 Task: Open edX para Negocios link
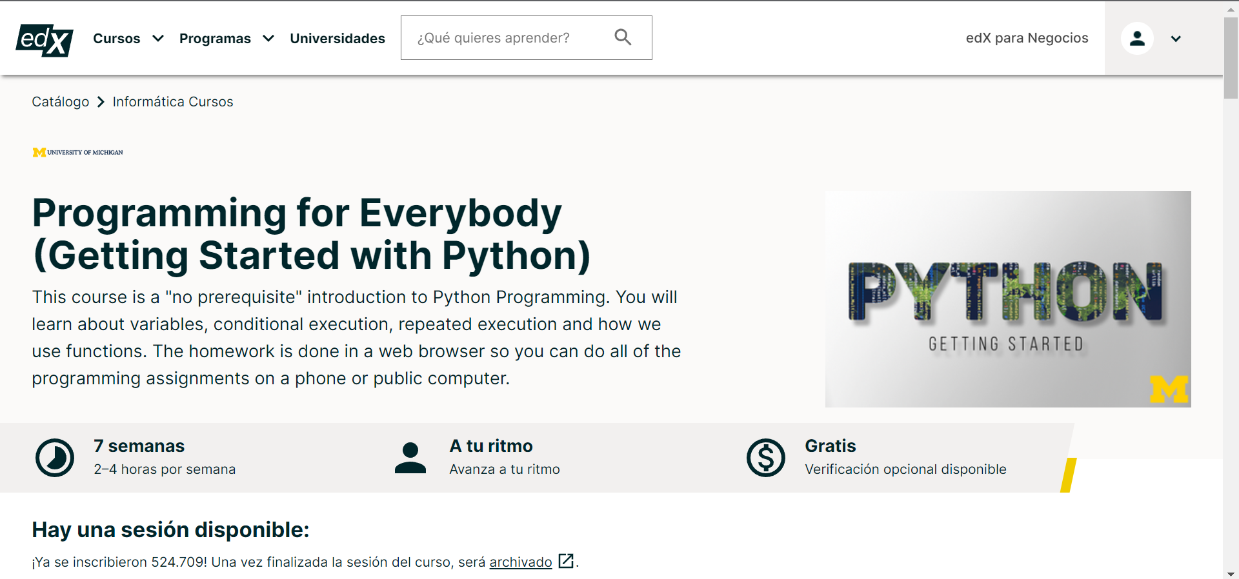pyautogui.click(x=1027, y=38)
